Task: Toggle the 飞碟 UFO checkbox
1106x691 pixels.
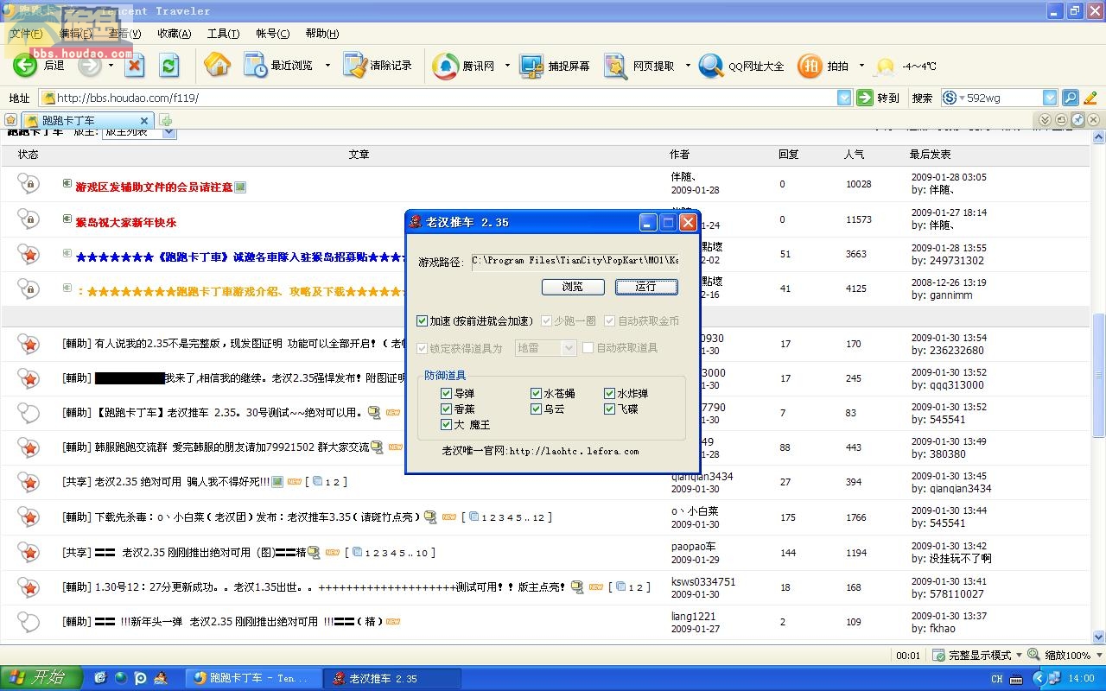Action: point(609,409)
